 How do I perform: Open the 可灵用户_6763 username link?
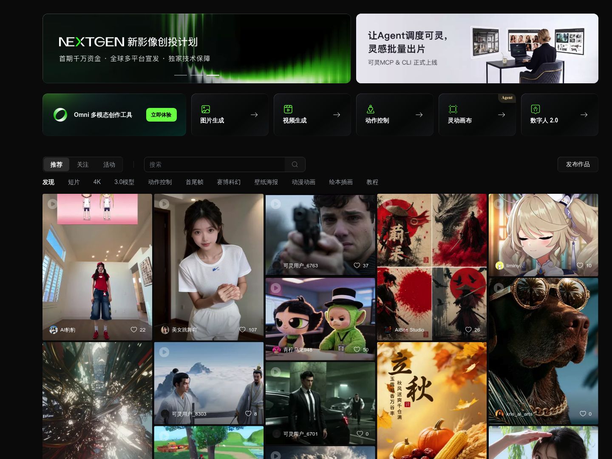click(300, 266)
